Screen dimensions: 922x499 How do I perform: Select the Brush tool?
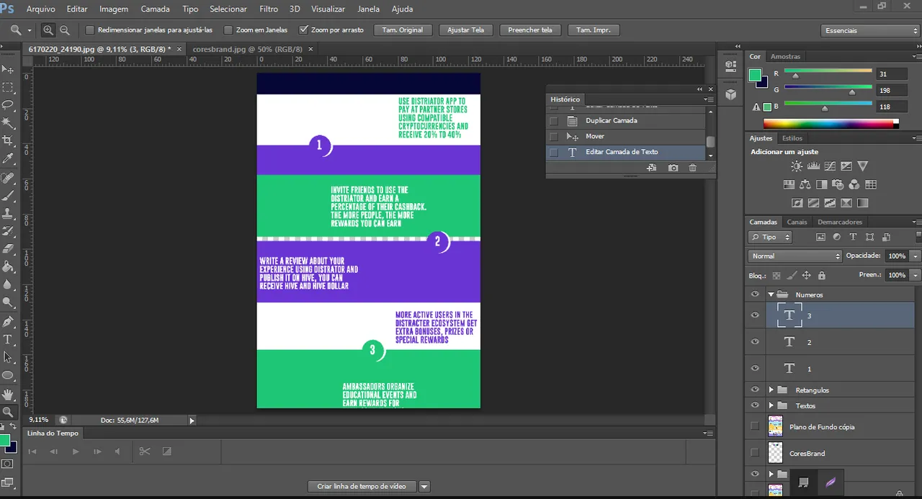point(8,196)
